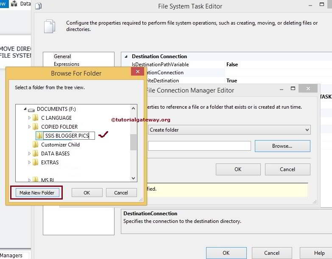This screenshot has width=332, height=259.
Task: Click the DATA BASES folder icon
Action: (36, 153)
